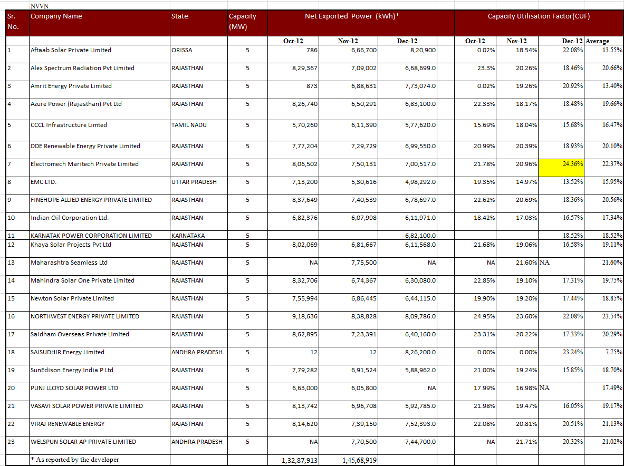Screen dimensions: 624x466
Task: Click the '8,20,900' Dec-12 power cell
Action: point(407,54)
